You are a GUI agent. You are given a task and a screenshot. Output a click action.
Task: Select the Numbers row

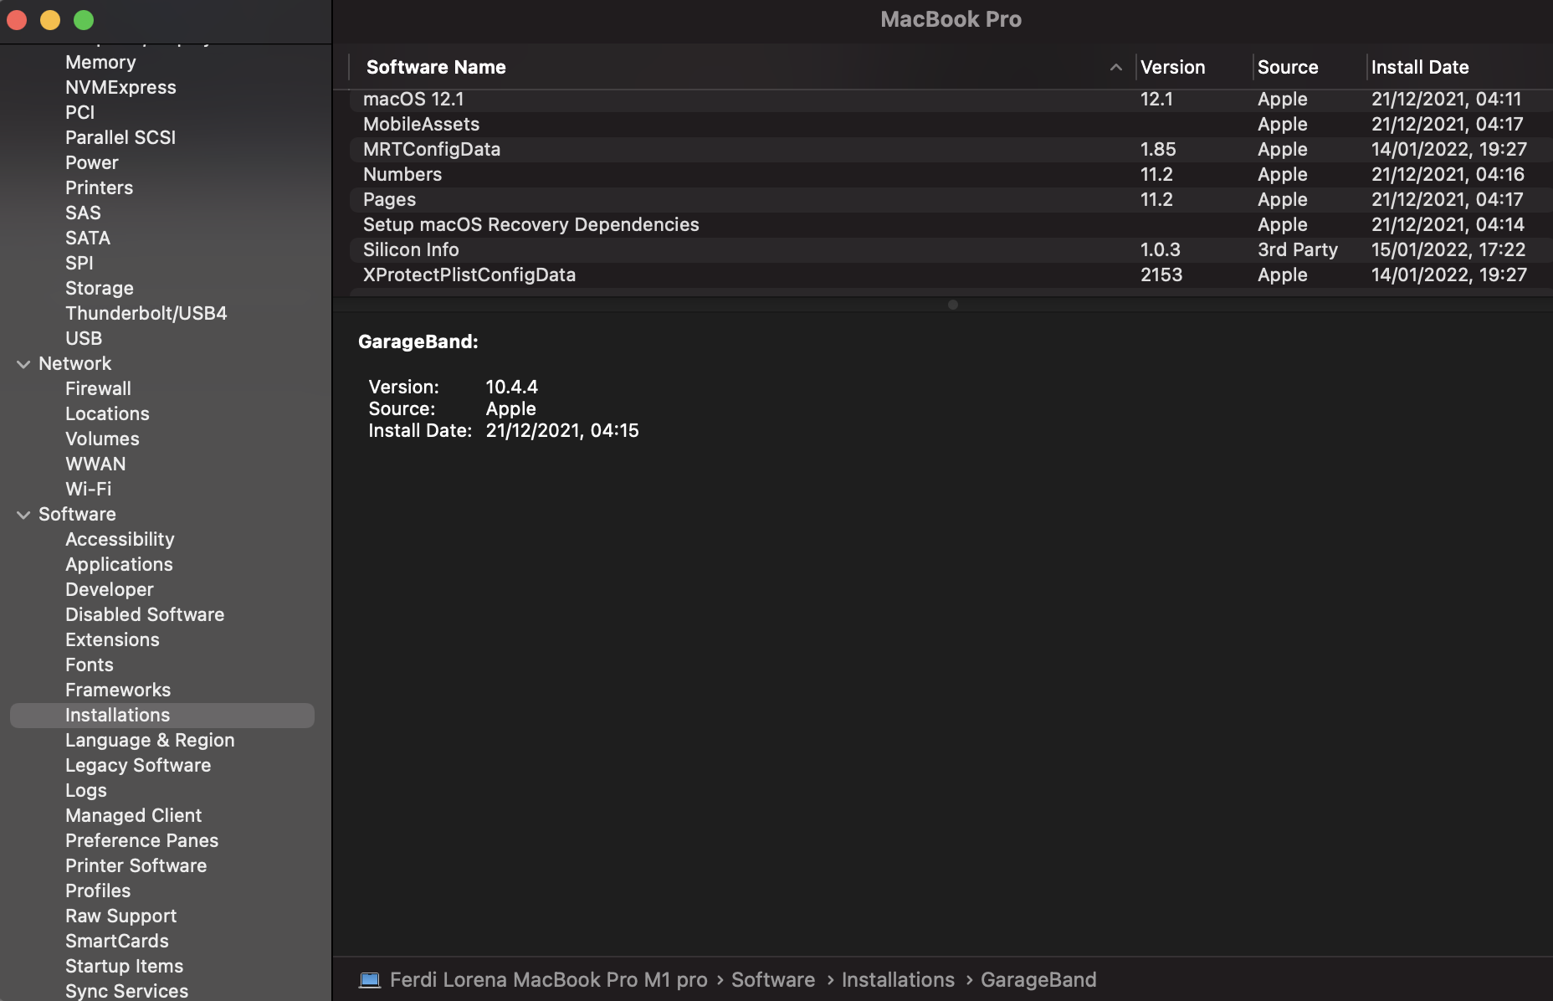click(x=951, y=175)
